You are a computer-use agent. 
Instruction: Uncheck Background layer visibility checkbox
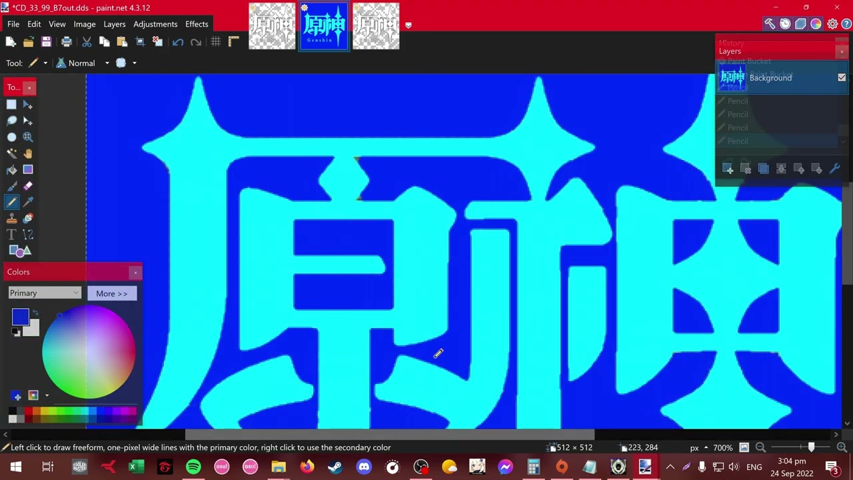click(x=842, y=78)
